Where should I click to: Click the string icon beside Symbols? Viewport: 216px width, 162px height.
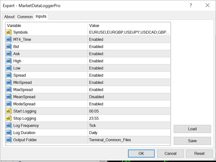coord(9,32)
